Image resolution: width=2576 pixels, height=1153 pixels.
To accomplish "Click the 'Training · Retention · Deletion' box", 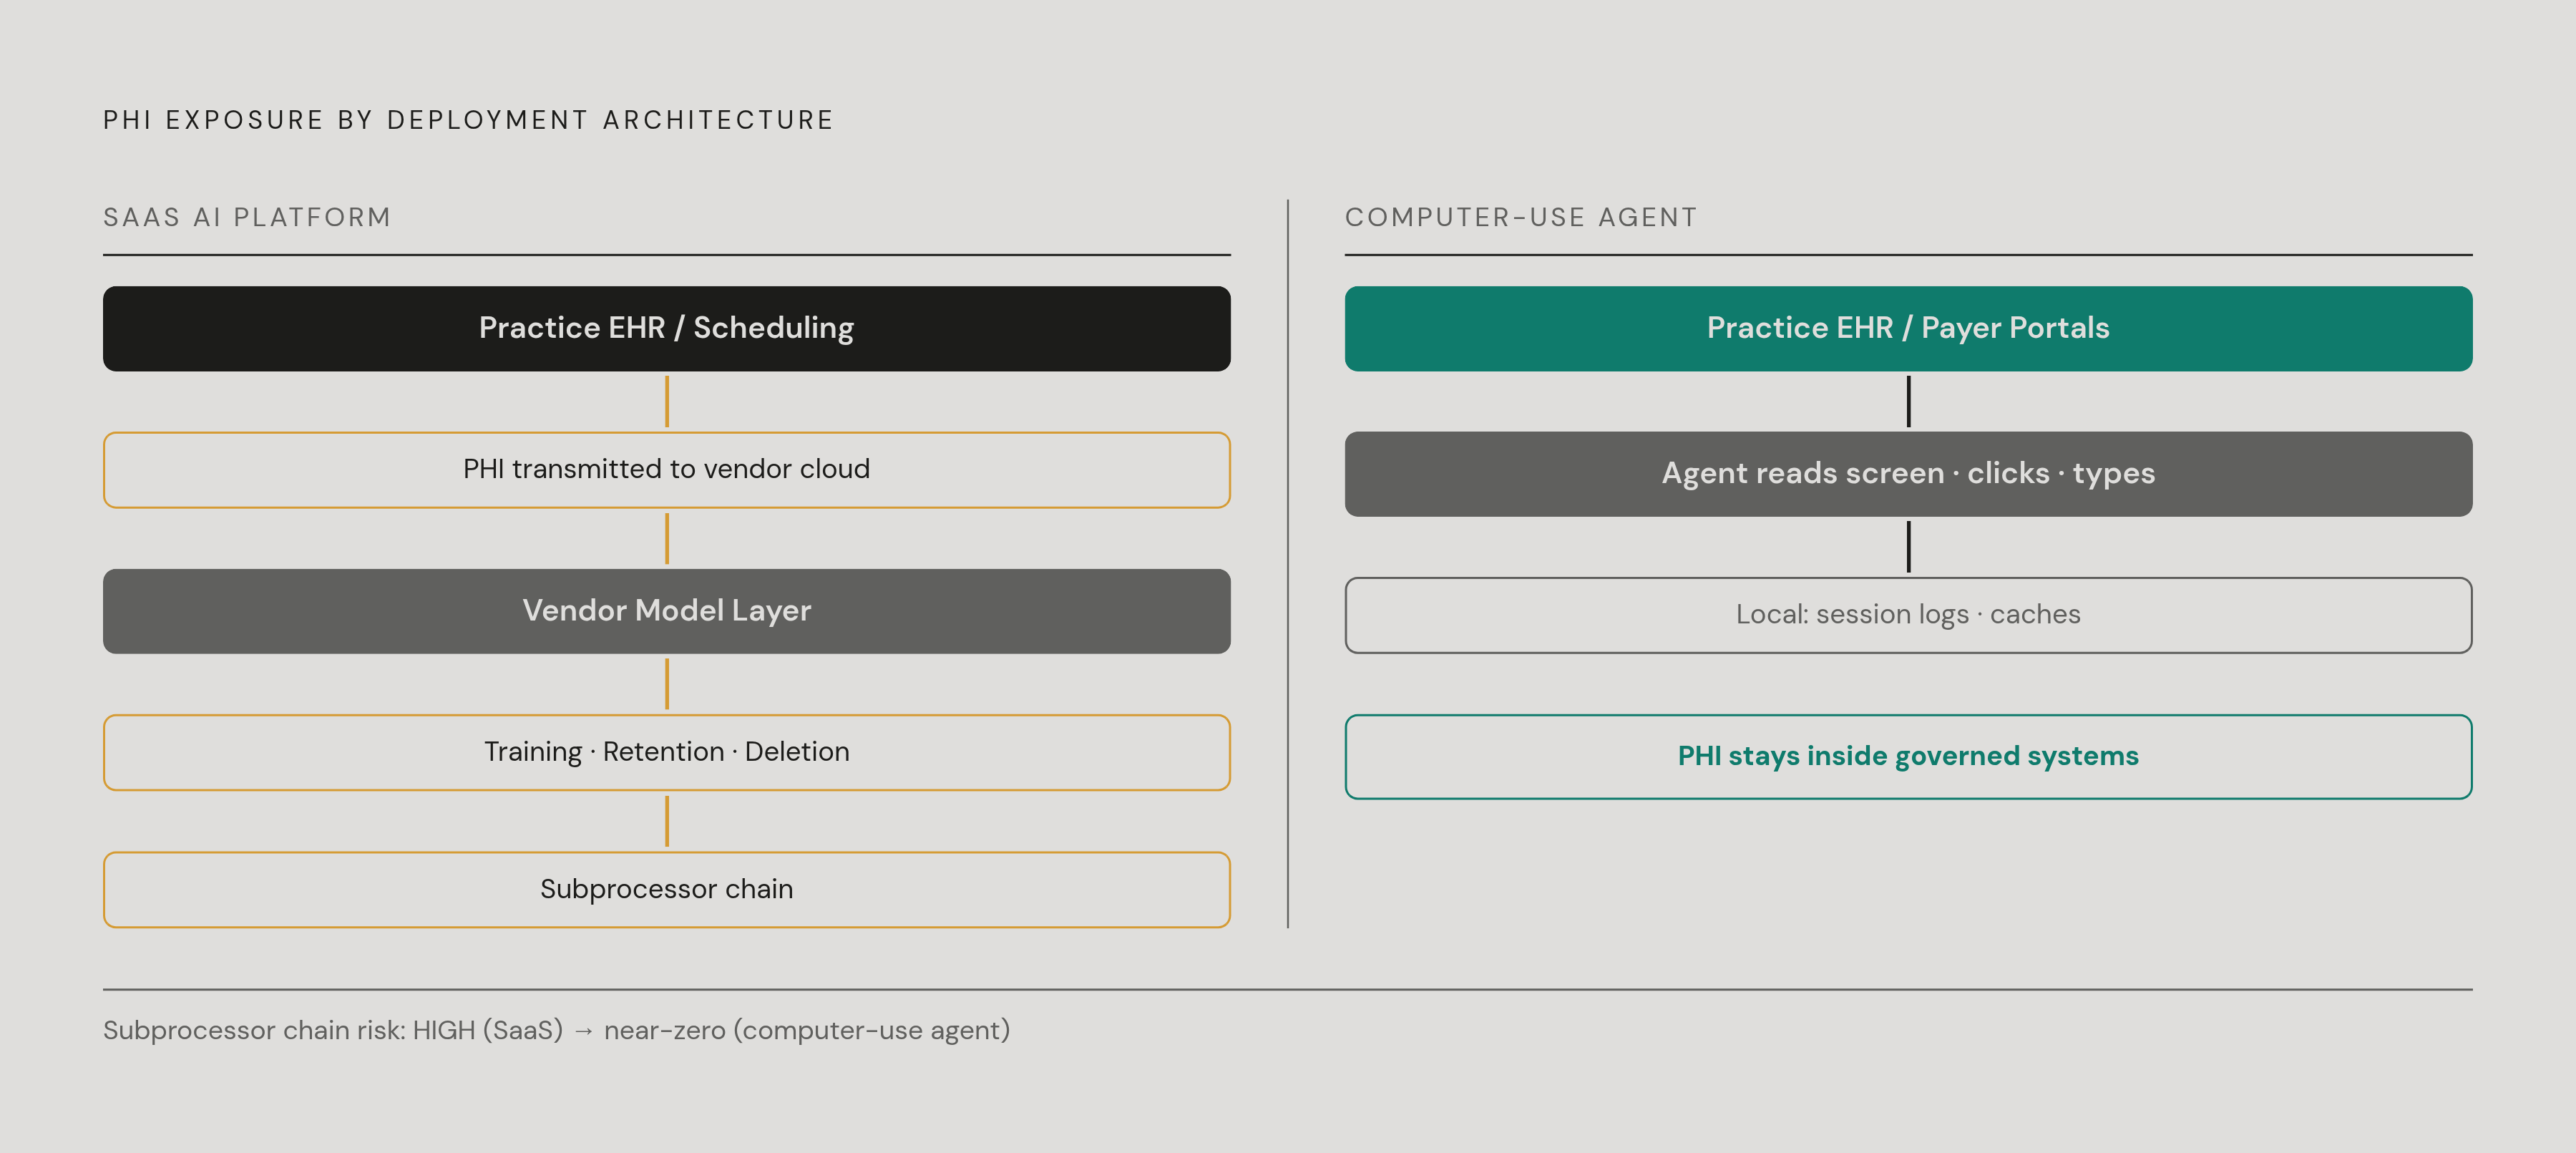I will click(667, 752).
